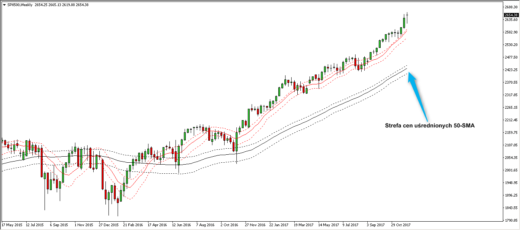Click the 29 Oct 2017 date label
The image size is (520, 230).
click(400, 225)
